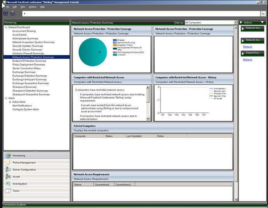Select Exchange Detection Summary
Viewport: 268px width, 208px height.
click(29, 76)
